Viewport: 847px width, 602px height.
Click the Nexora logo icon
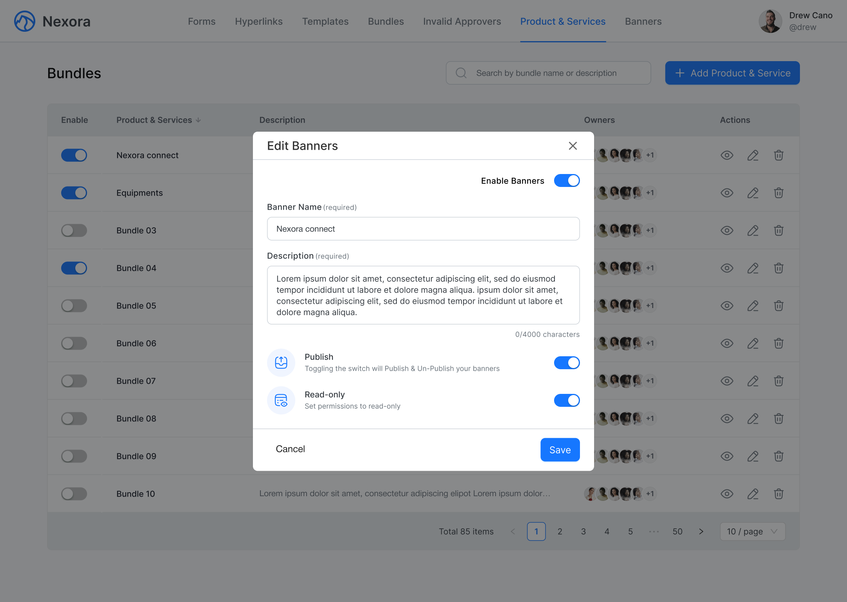pos(25,21)
